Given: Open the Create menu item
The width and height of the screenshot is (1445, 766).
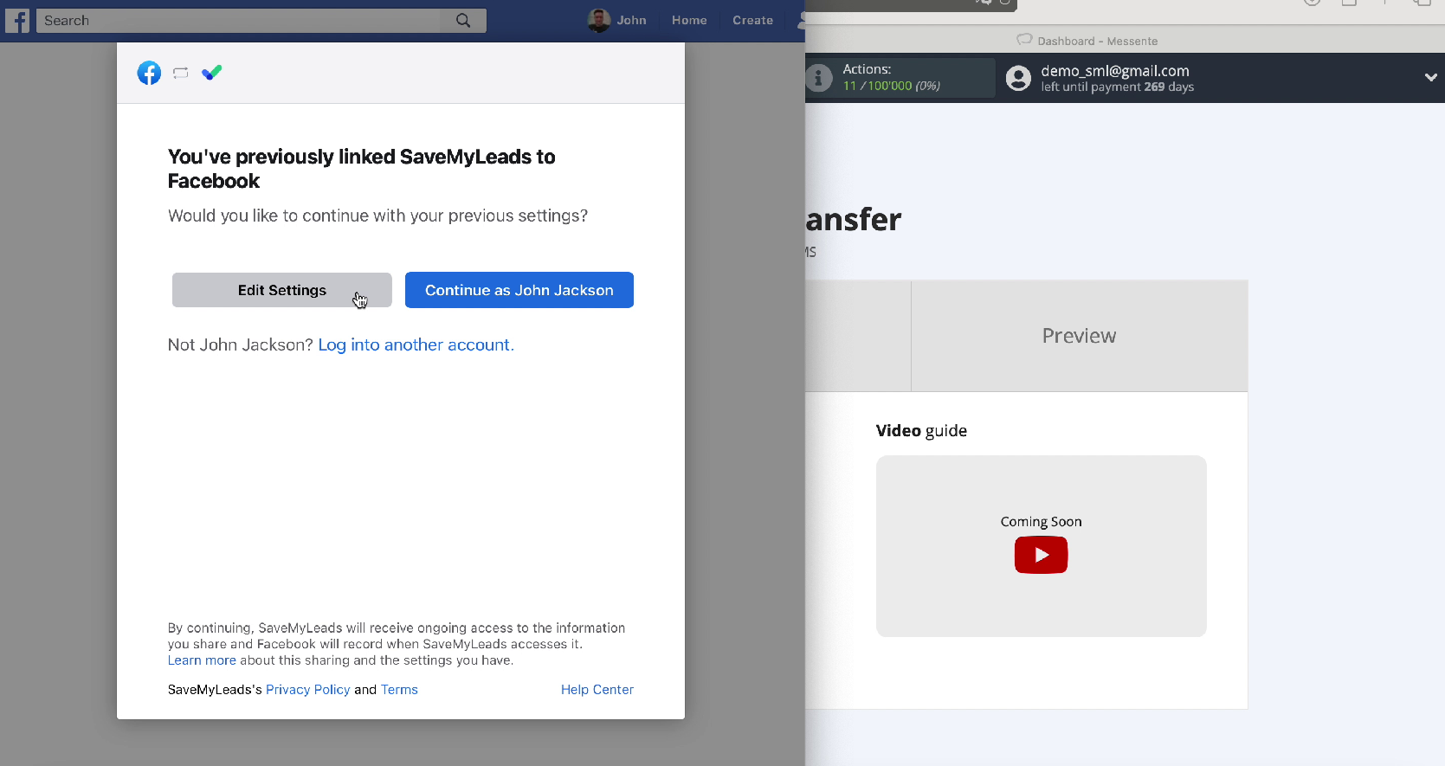Looking at the screenshot, I should (x=752, y=20).
